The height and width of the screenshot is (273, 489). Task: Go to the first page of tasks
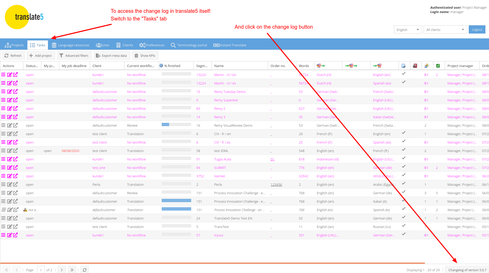pyautogui.click(x=6, y=270)
